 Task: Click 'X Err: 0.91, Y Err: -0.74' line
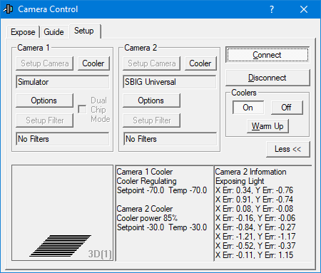click(254, 200)
